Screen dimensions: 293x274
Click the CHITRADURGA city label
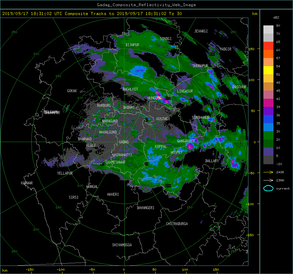tap(177, 224)
